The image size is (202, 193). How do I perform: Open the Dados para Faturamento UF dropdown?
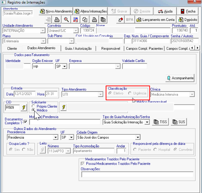point(64,67)
